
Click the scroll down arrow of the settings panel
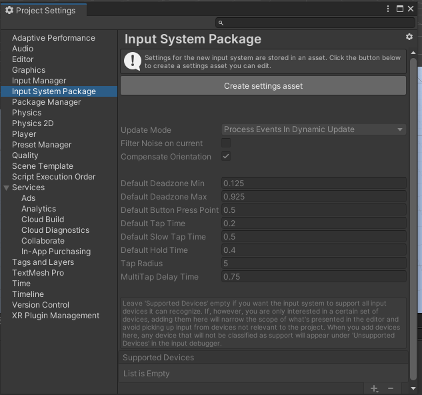(x=413, y=388)
